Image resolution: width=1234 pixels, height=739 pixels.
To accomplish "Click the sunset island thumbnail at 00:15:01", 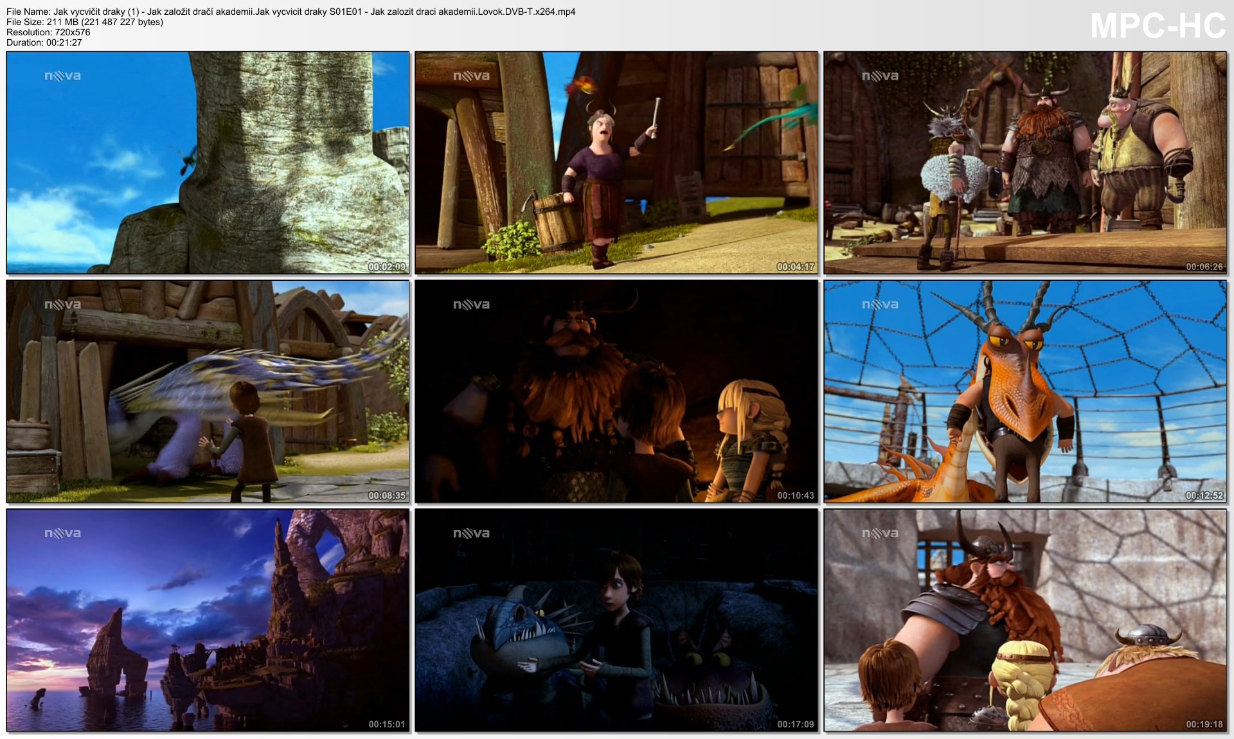I will pyautogui.click(x=208, y=620).
